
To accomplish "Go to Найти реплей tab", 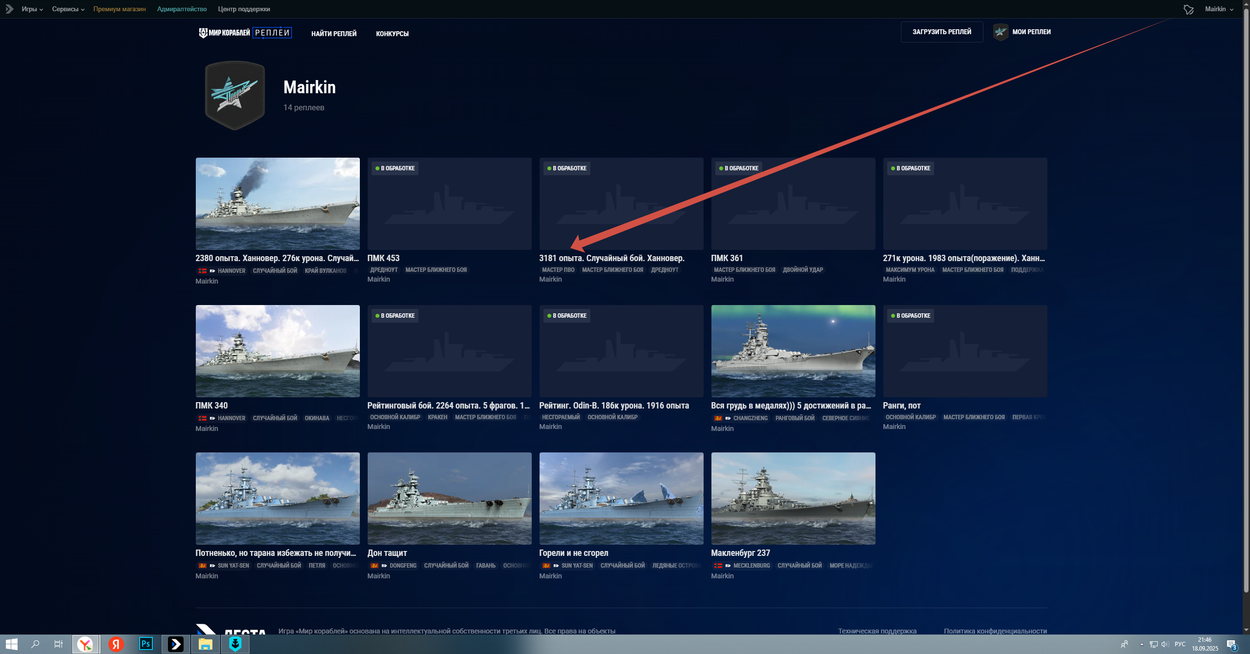I will pyautogui.click(x=334, y=34).
